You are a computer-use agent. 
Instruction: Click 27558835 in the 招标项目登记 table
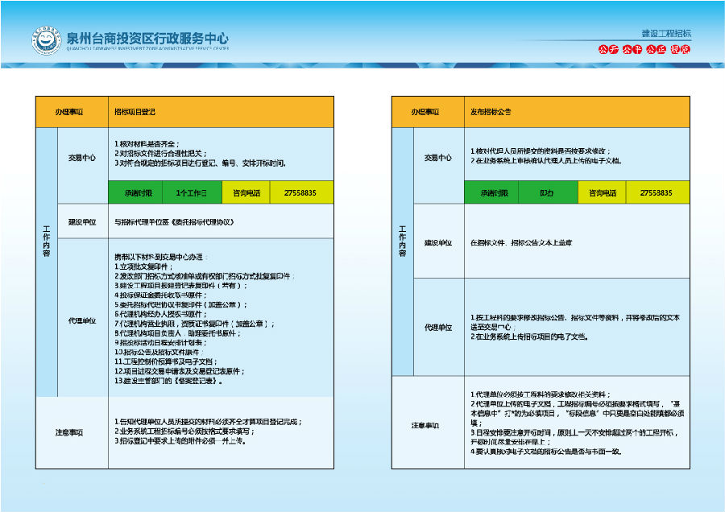[x=300, y=192]
